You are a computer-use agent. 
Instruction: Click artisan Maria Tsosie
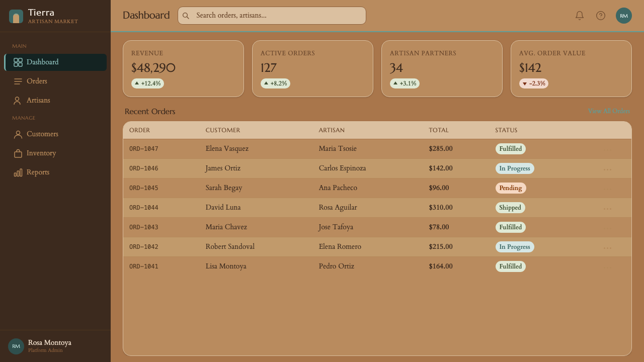coord(338,149)
